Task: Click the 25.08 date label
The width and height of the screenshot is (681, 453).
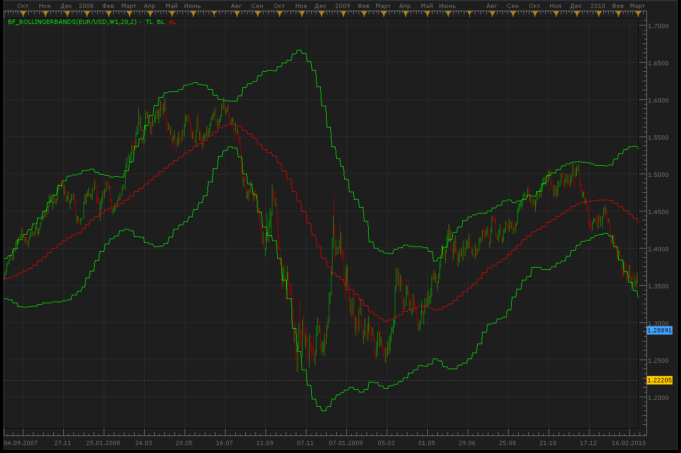Action: (508, 442)
